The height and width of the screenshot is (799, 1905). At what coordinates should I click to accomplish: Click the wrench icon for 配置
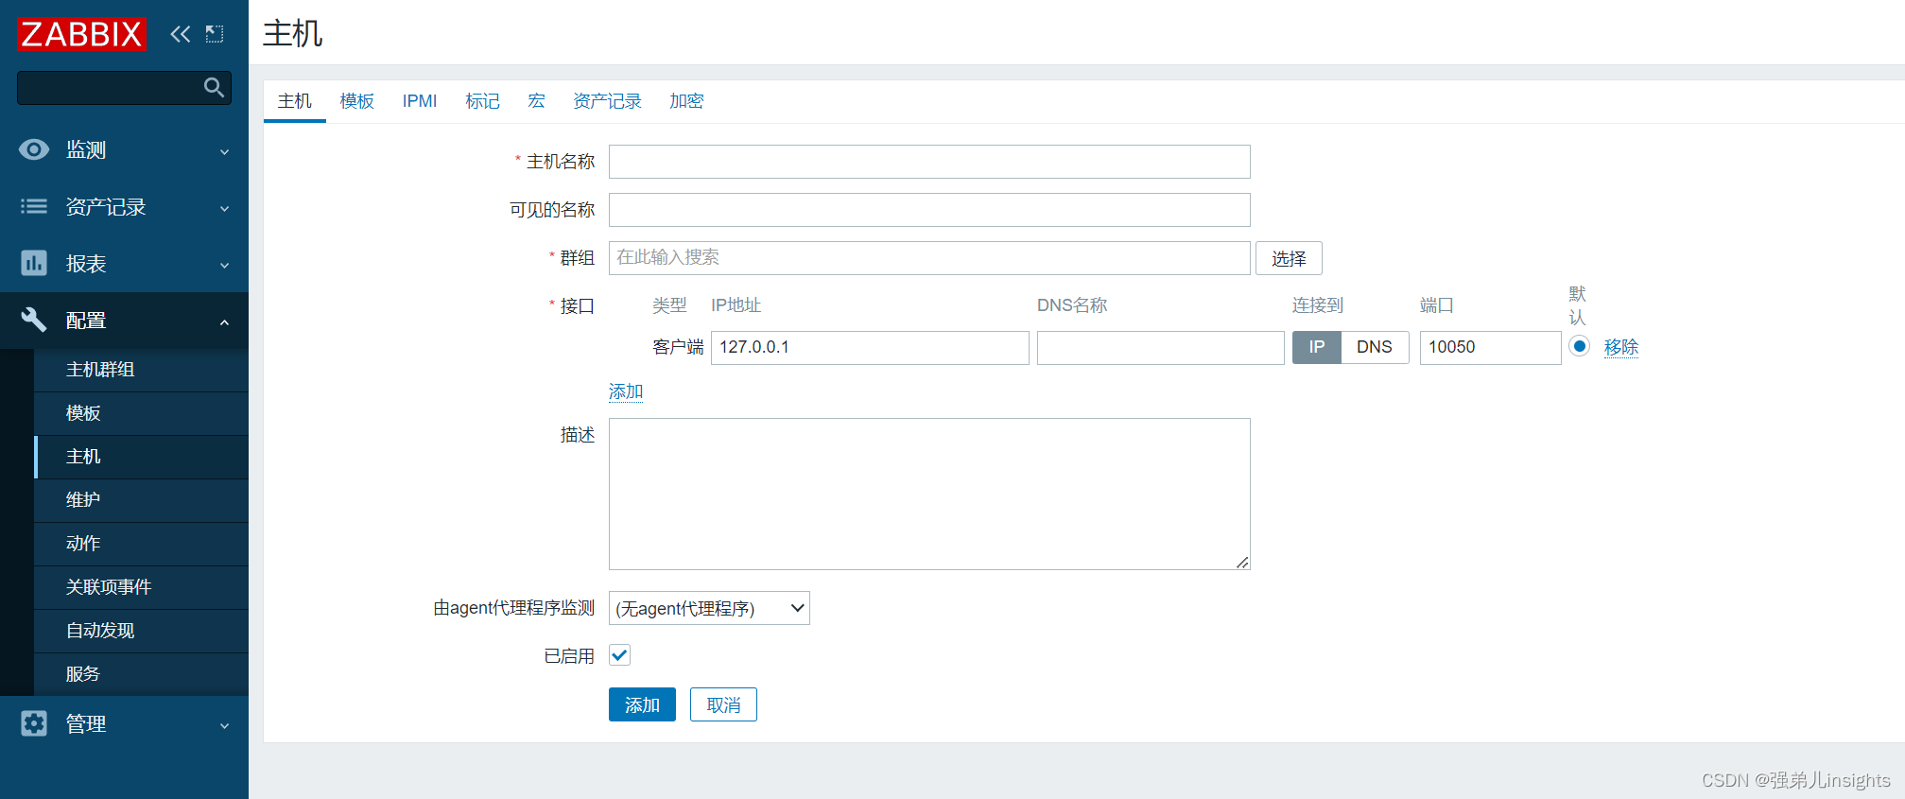34,320
